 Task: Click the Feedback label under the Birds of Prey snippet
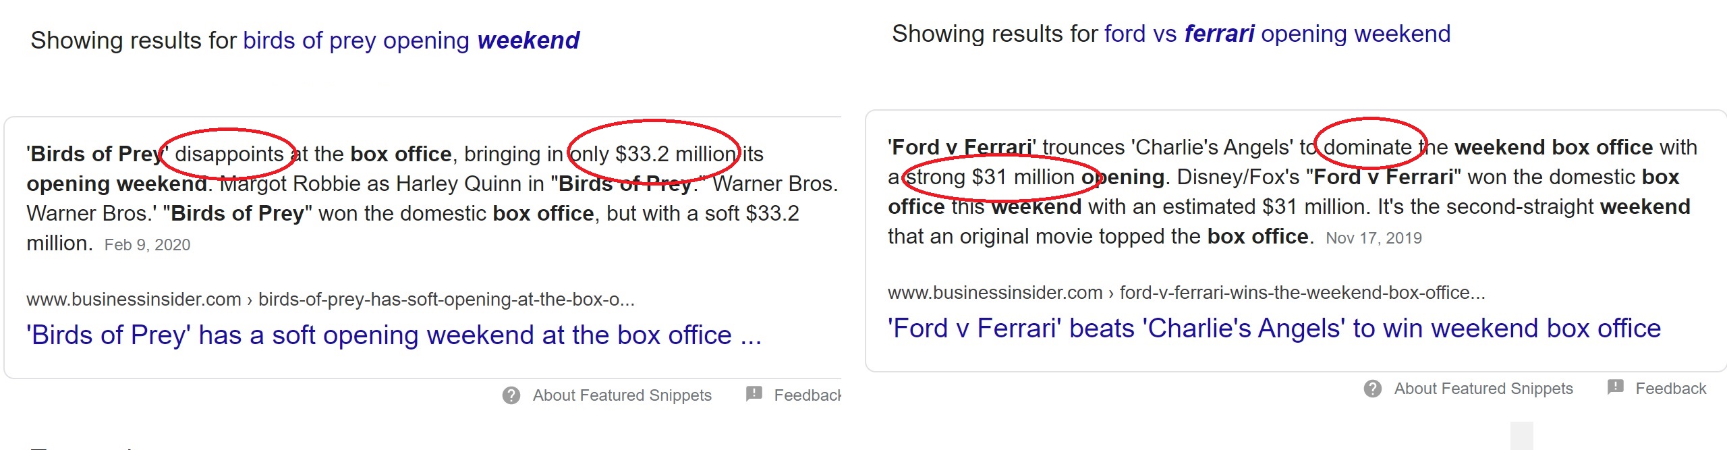point(808,395)
